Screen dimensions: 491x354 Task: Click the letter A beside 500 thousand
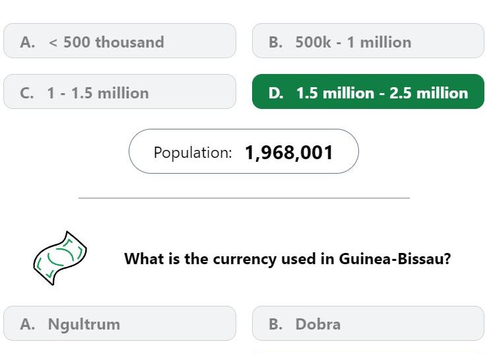click(28, 42)
